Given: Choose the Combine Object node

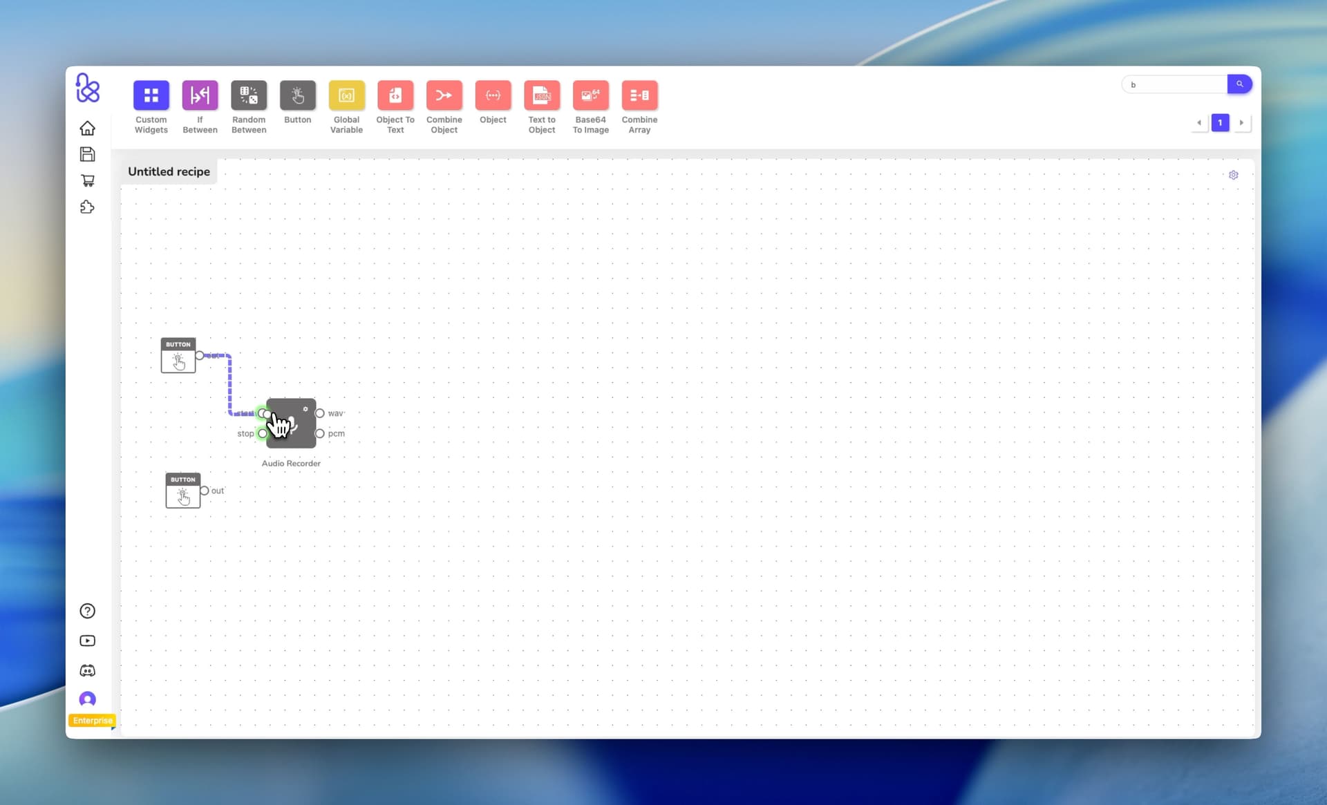Looking at the screenshot, I should click(444, 95).
